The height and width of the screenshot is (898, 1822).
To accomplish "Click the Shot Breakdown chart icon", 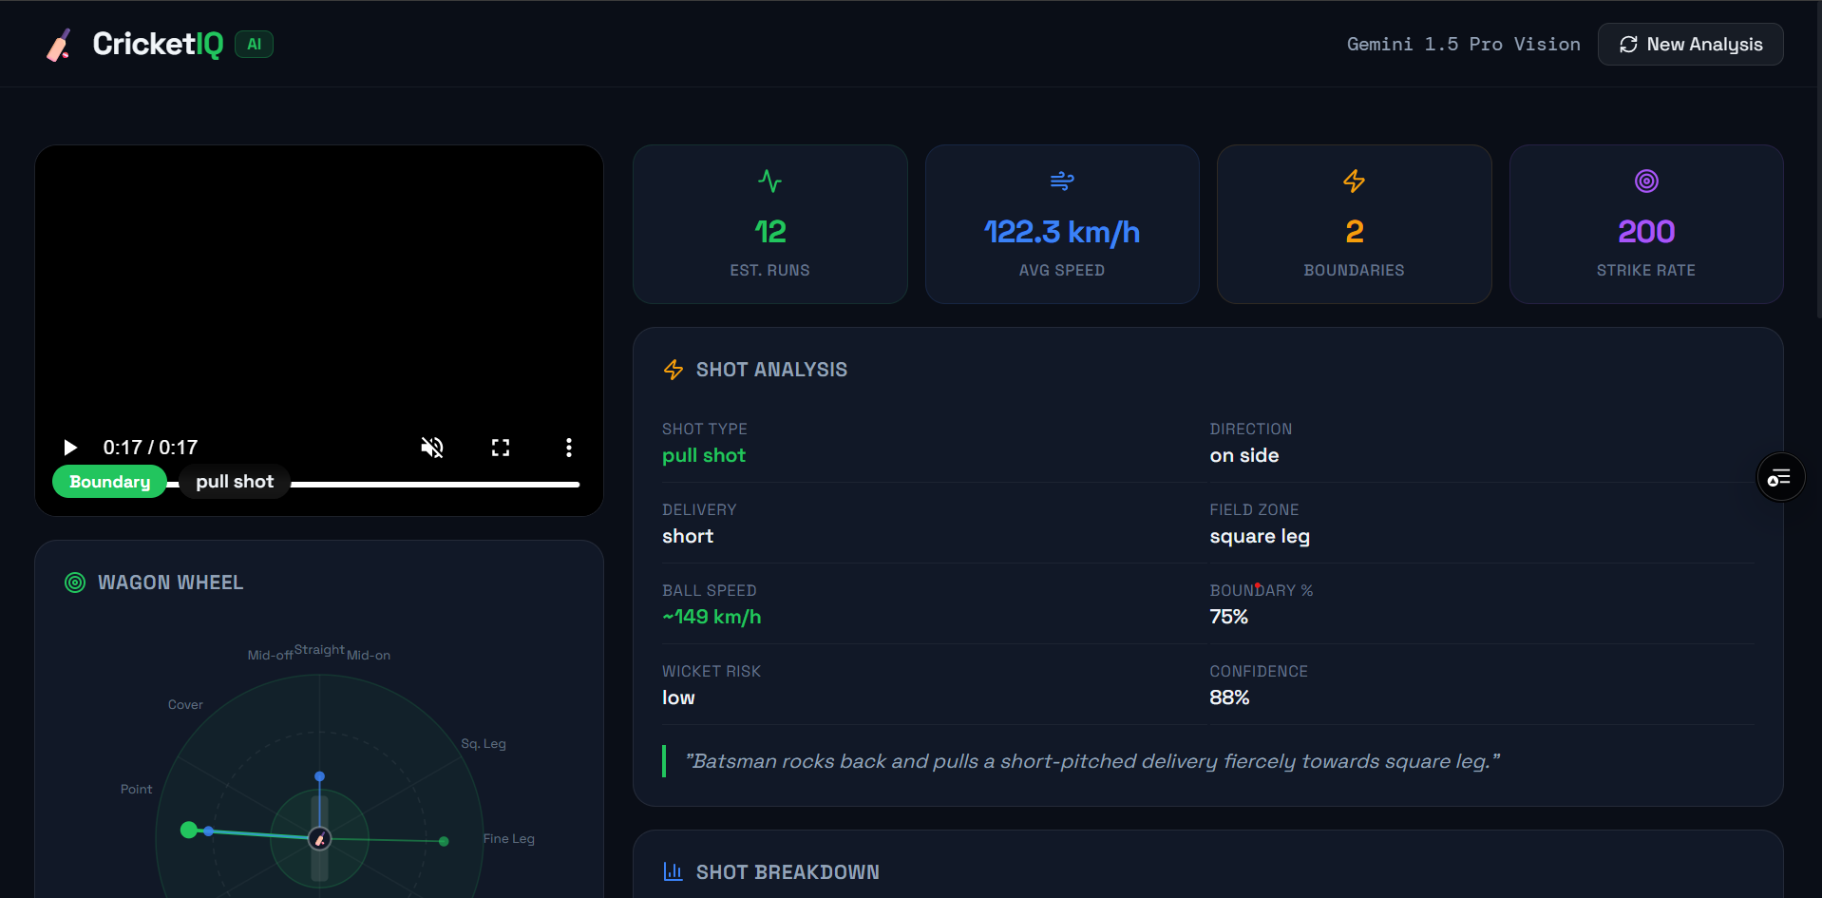I will point(674,871).
